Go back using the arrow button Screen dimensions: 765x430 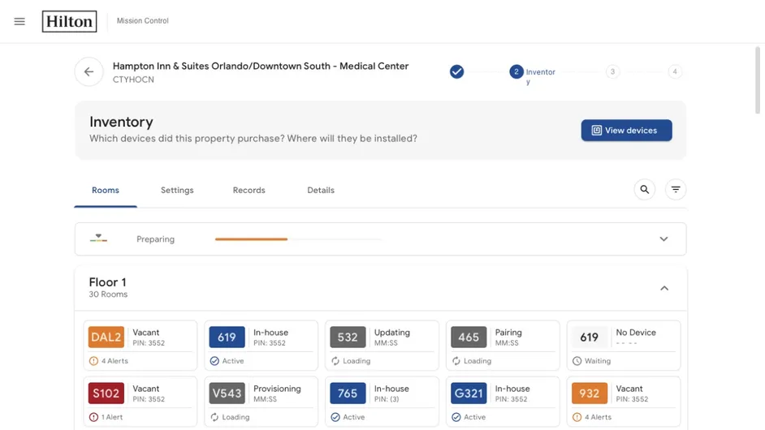[89, 71]
